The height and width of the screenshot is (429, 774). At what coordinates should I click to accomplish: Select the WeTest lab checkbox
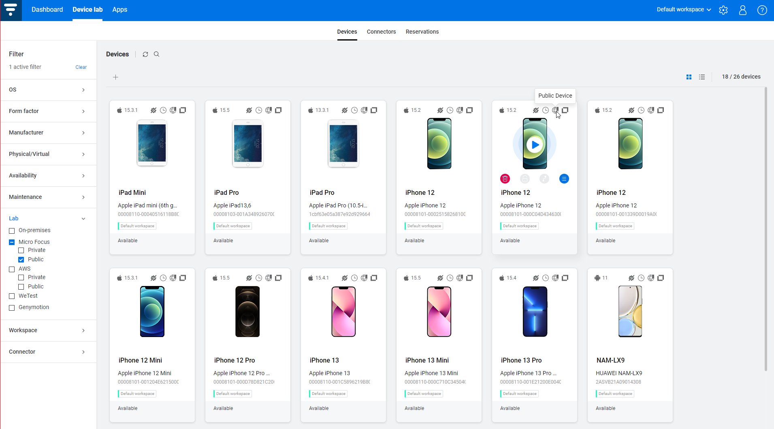point(11,296)
